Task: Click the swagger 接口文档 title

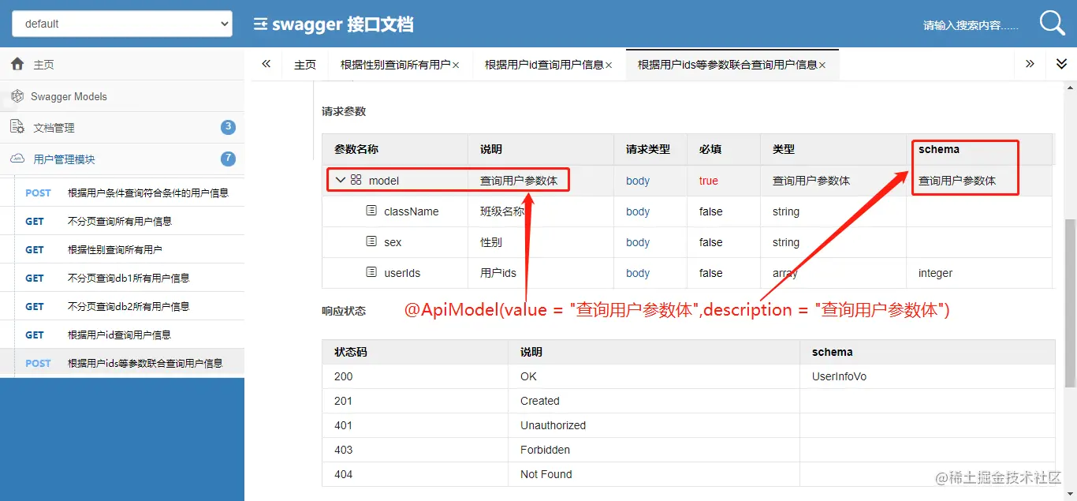Action: 343,24
